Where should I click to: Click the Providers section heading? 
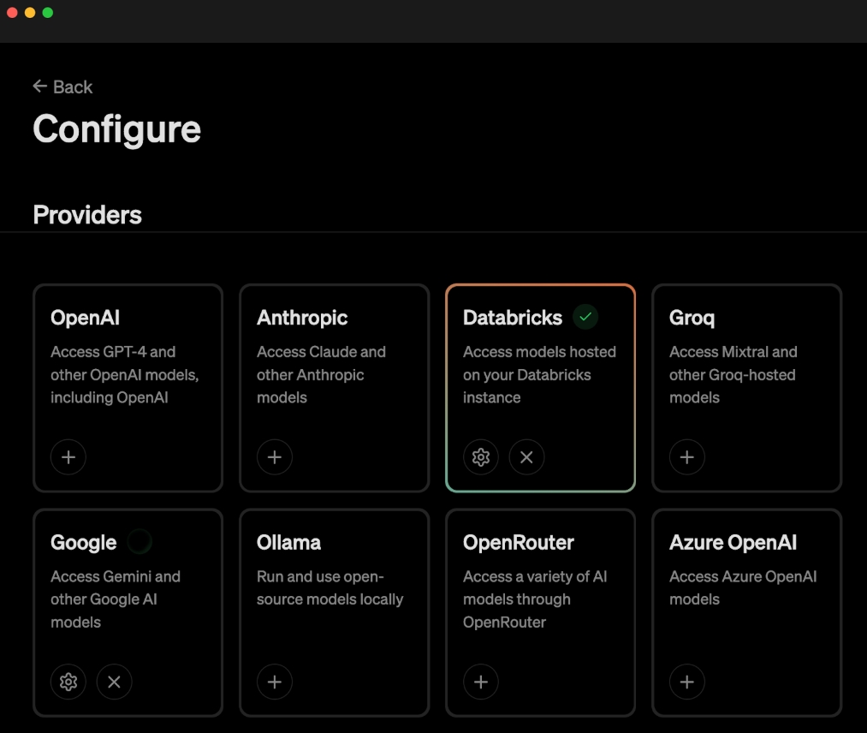pos(87,215)
